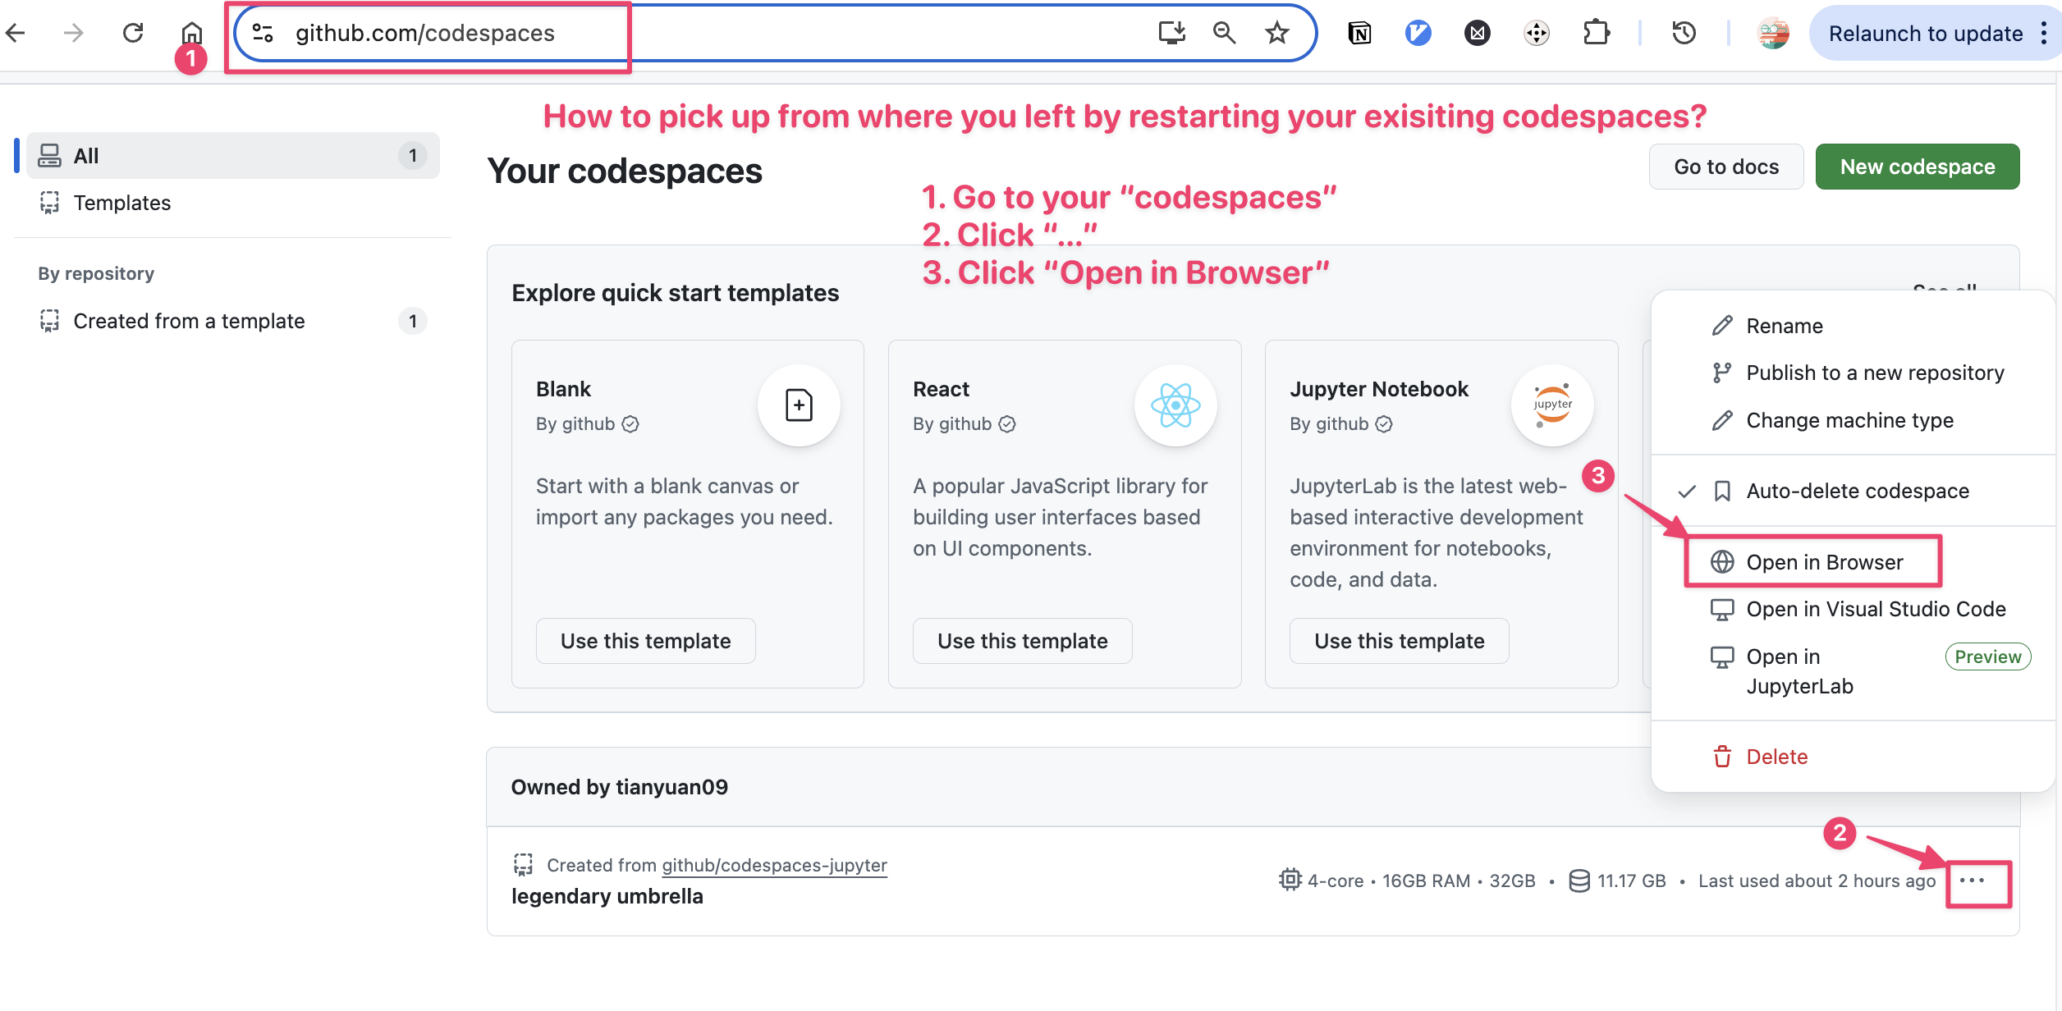
Task: Click the React atom logo icon
Action: (1175, 405)
